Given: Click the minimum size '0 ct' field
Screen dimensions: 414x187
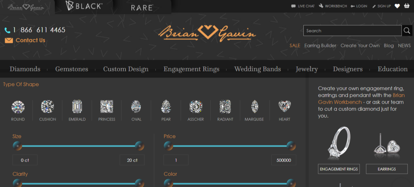Looking at the screenshot, I should click(25, 160).
